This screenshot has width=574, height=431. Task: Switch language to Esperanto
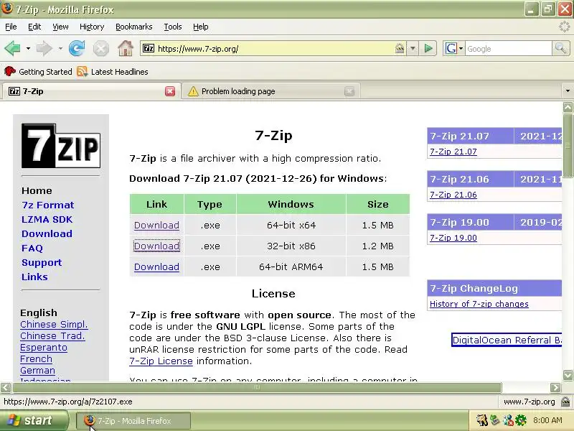point(44,348)
